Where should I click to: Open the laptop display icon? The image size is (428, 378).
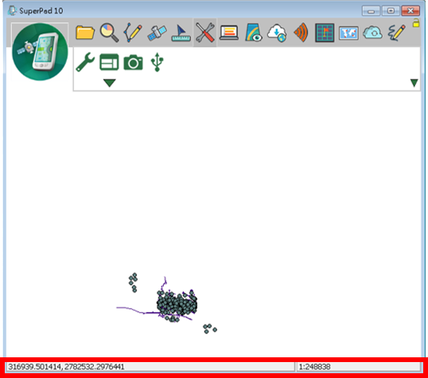coord(229,33)
